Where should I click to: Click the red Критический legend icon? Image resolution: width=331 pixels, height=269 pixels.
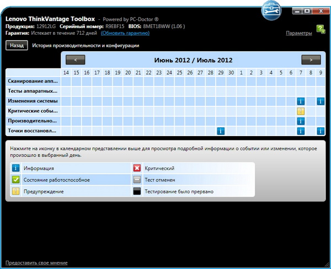coord(138,168)
